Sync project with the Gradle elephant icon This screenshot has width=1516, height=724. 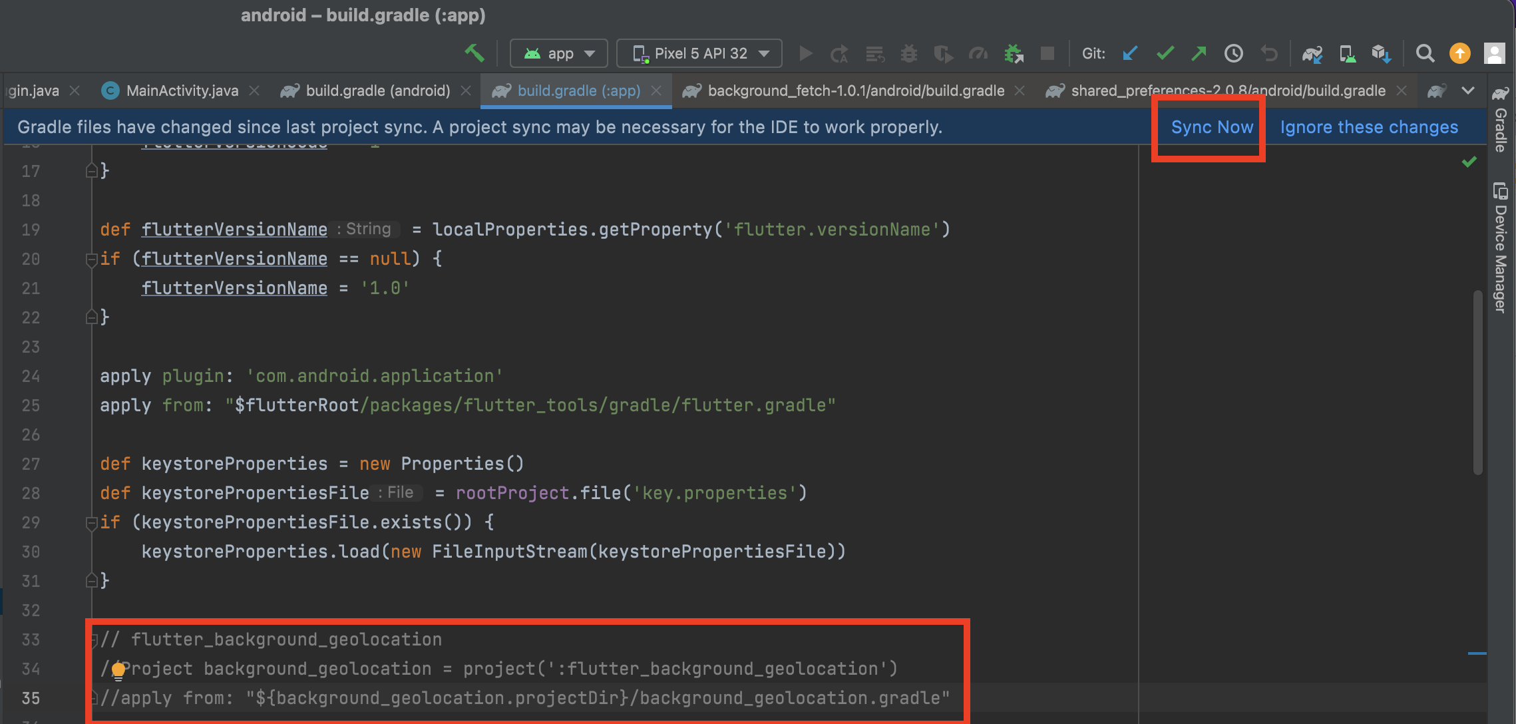click(x=1312, y=53)
